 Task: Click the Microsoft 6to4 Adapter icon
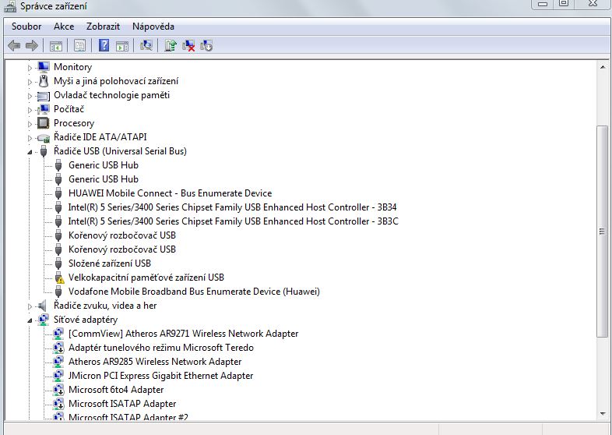(58, 390)
